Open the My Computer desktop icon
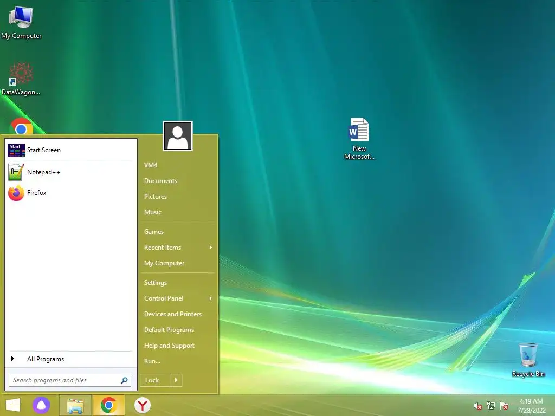This screenshot has height=416, width=555. pyautogui.click(x=21, y=23)
